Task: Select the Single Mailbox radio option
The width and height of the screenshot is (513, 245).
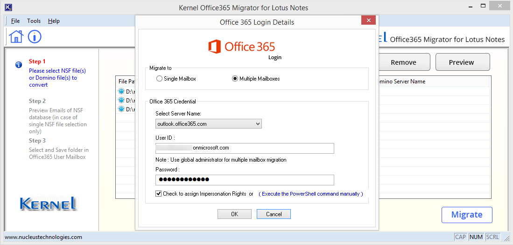Action: (x=159, y=79)
